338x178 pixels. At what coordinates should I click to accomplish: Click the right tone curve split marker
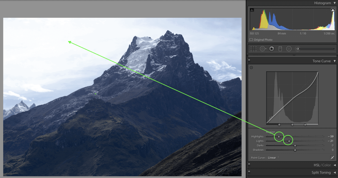(x=305, y=125)
